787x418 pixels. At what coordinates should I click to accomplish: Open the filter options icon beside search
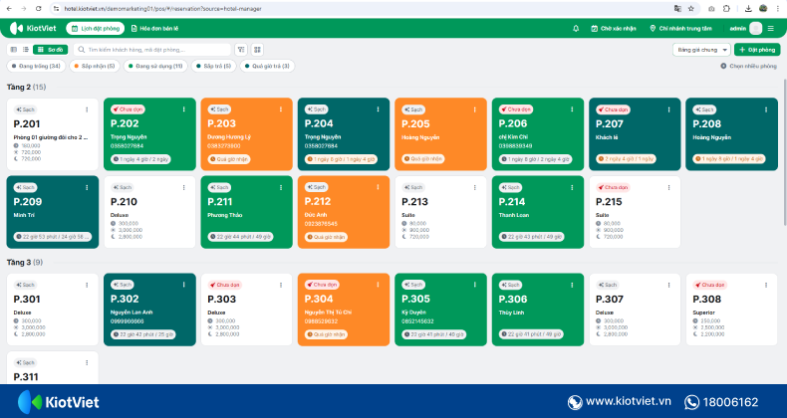click(x=241, y=50)
